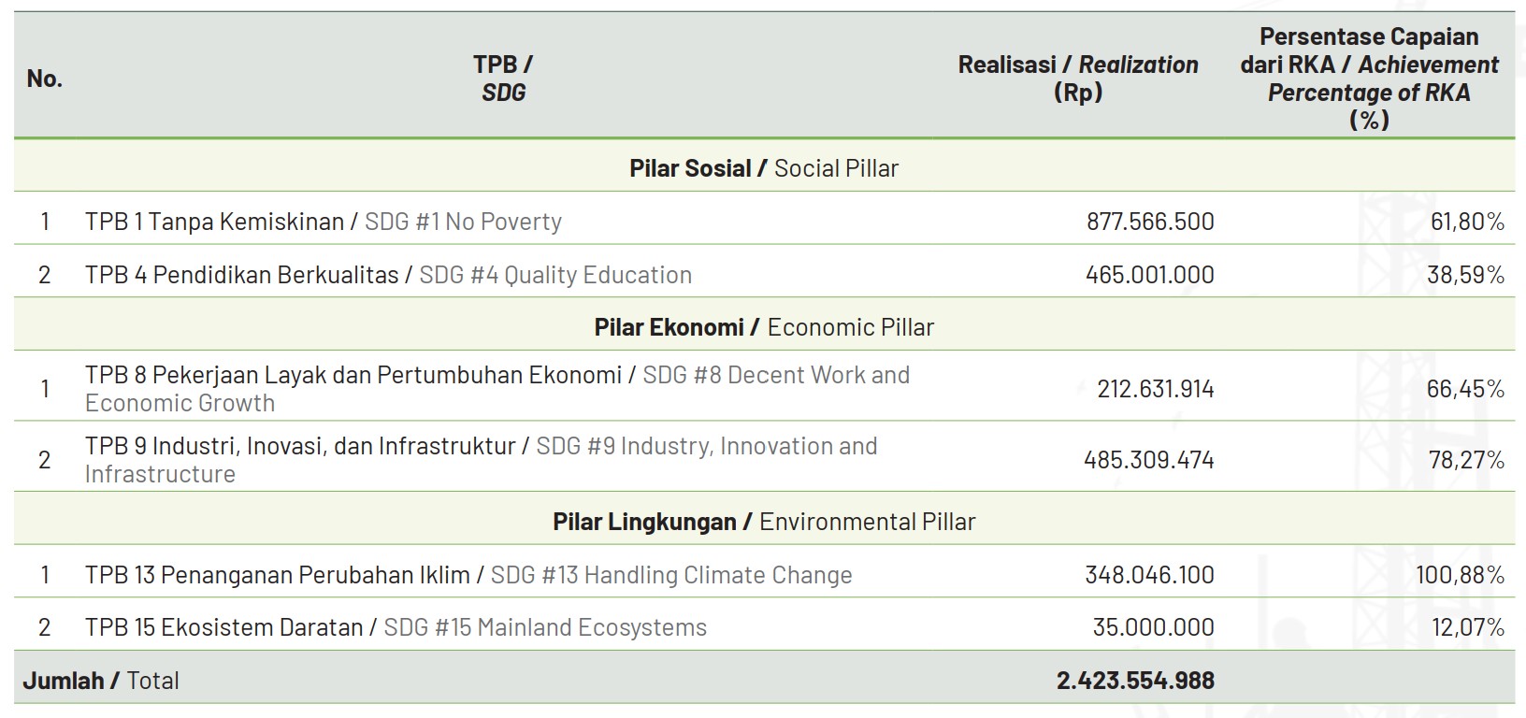Click the 38,59% percentage cell

point(1465,275)
